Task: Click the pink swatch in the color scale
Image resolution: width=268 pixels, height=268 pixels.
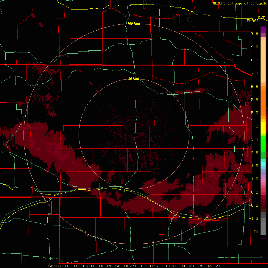Action: tap(263, 180)
